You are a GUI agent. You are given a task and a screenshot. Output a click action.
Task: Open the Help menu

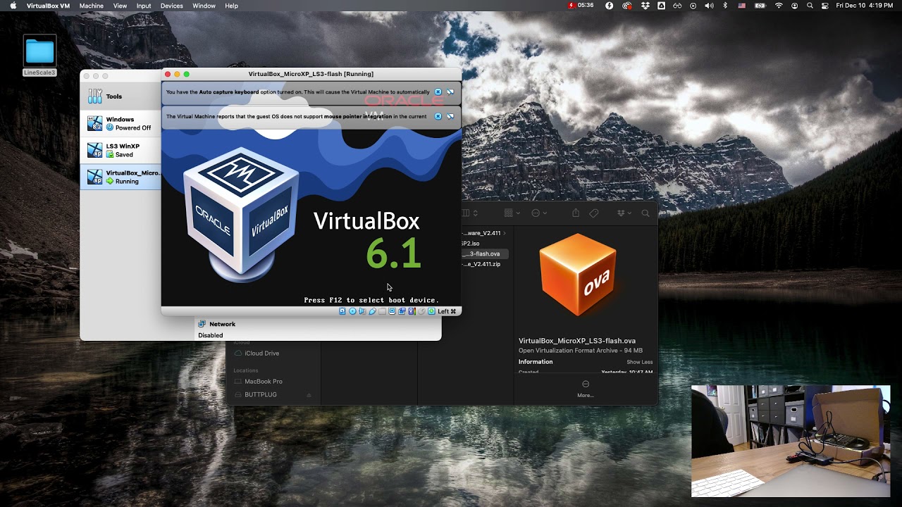coord(231,6)
